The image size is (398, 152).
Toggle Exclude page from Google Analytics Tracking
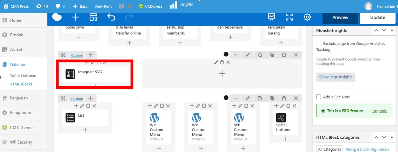click(x=319, y=43)
